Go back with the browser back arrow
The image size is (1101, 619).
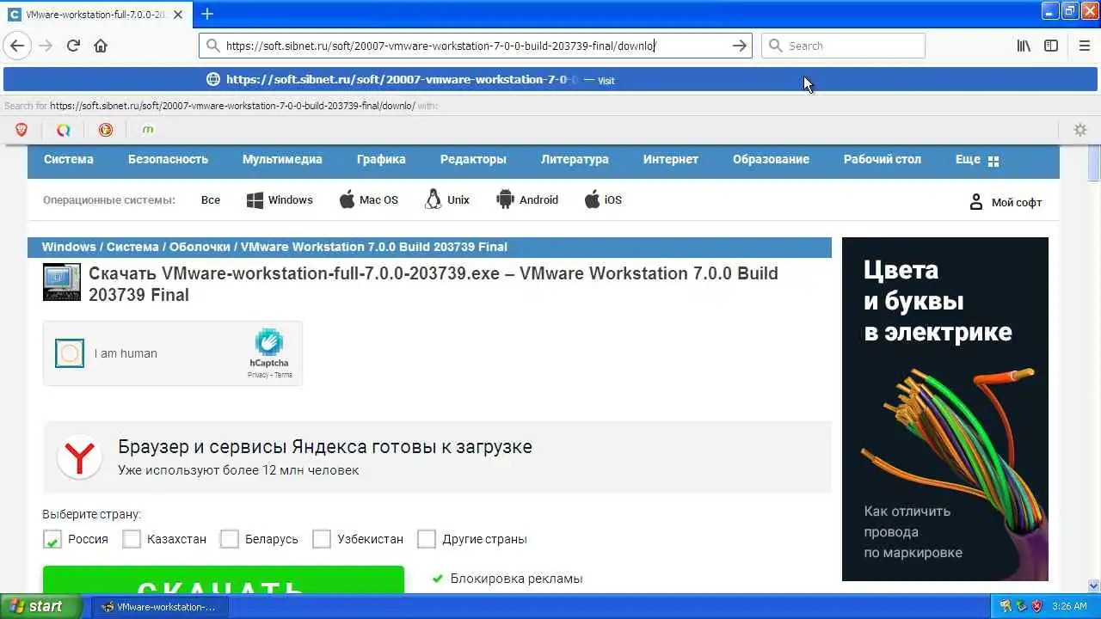point(17,46)
